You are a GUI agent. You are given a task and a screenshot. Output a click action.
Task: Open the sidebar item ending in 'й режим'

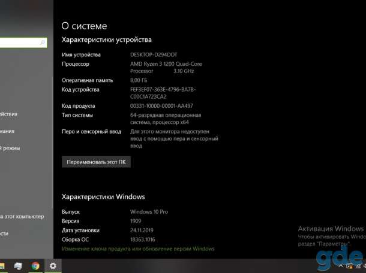(10, 148)
